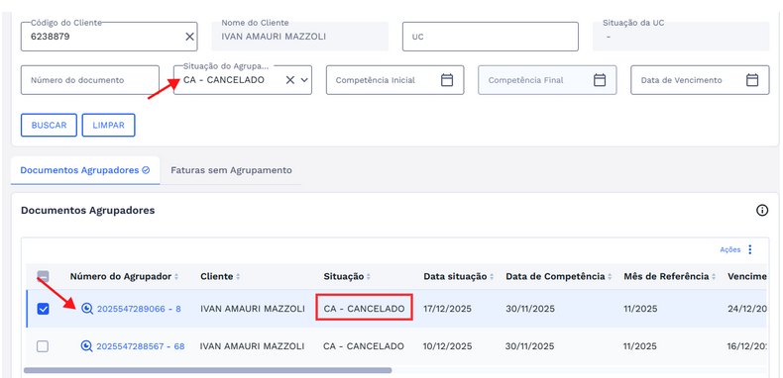
Task: Open the Data de Vencimento calendar icon
Action: (x=752, y=80)
